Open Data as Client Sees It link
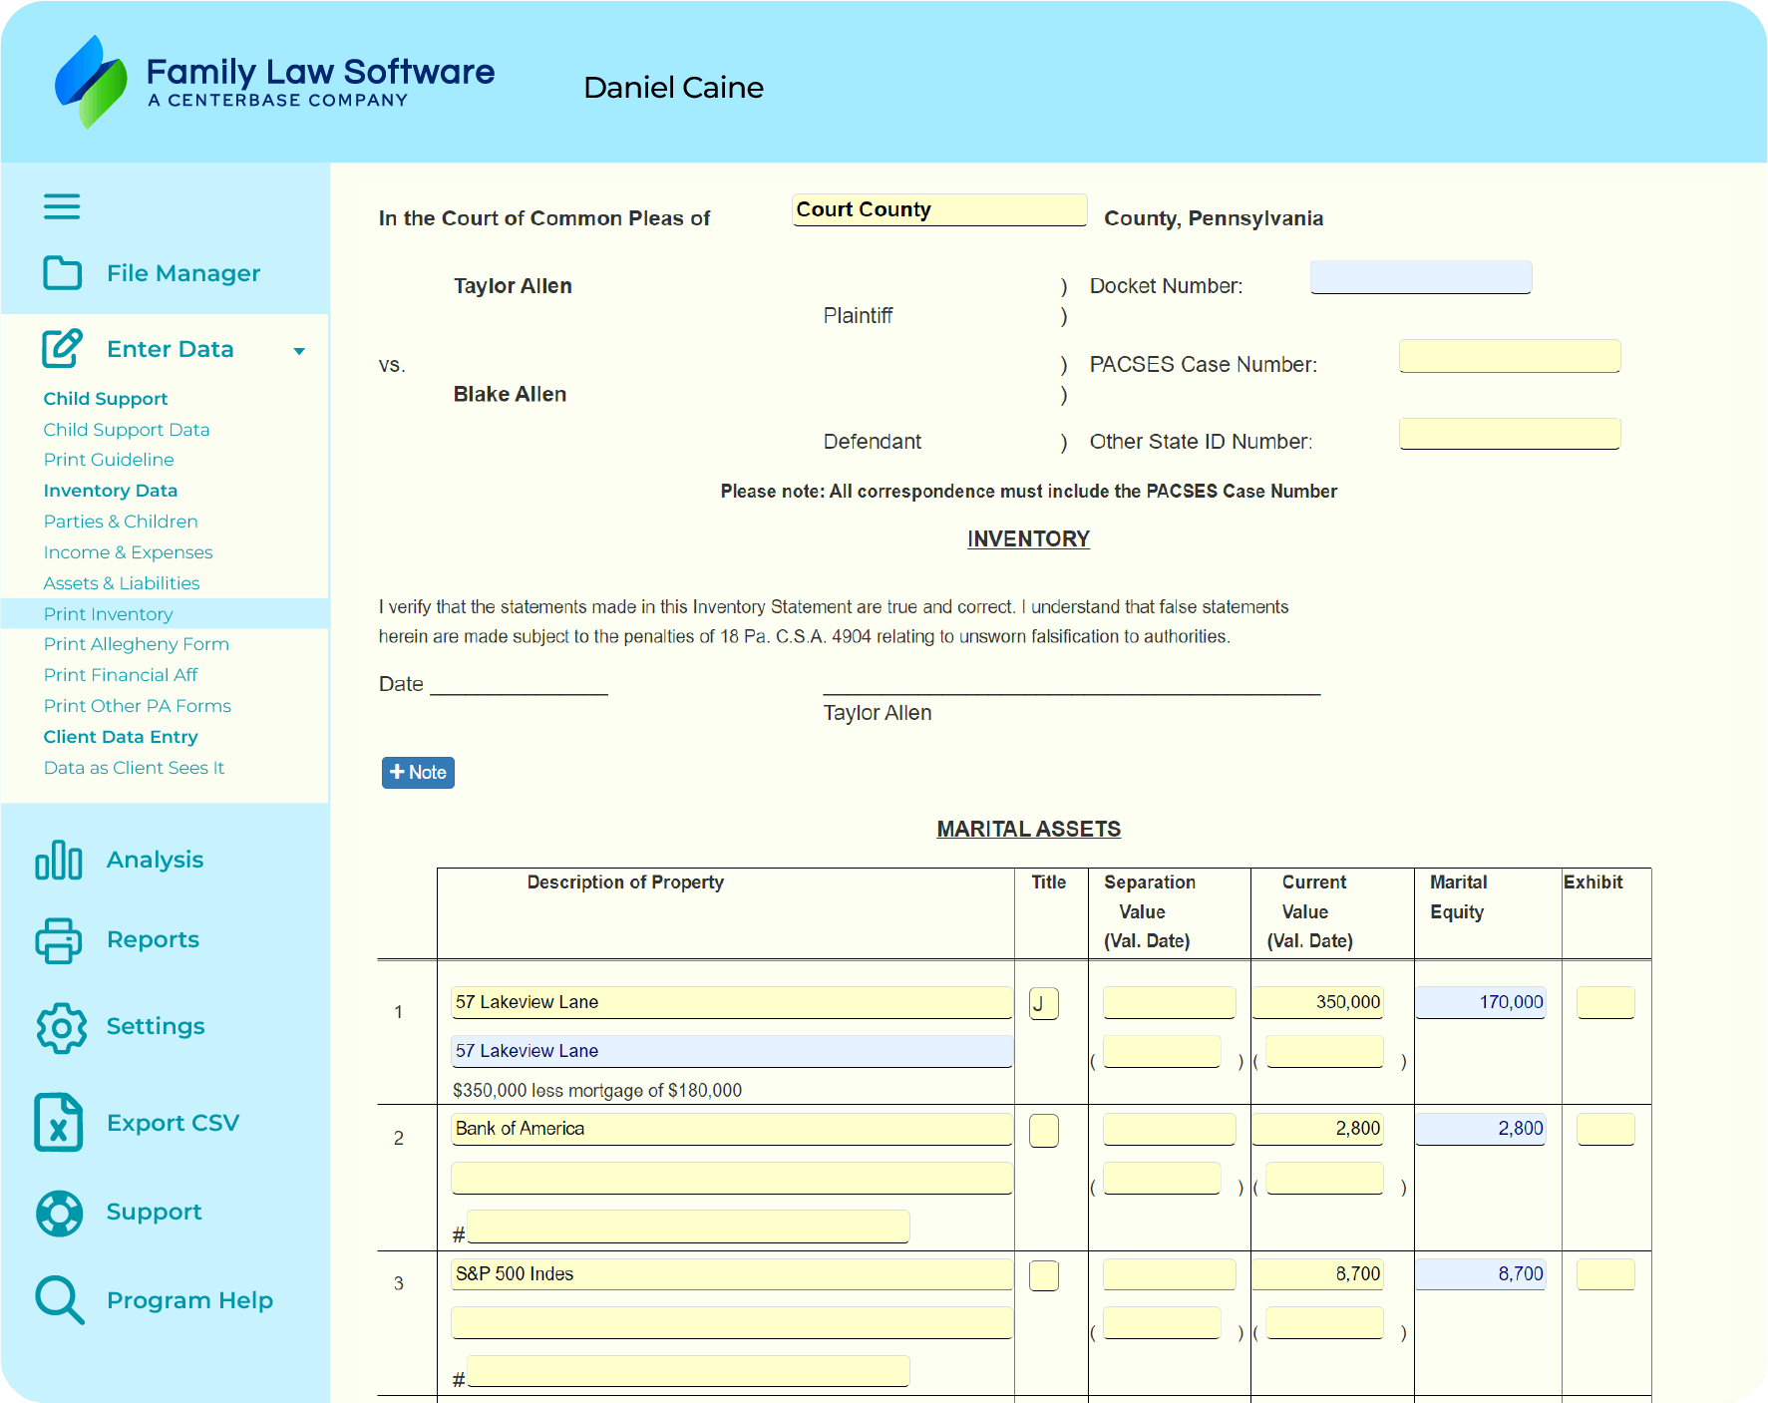 tap(134, 768)
